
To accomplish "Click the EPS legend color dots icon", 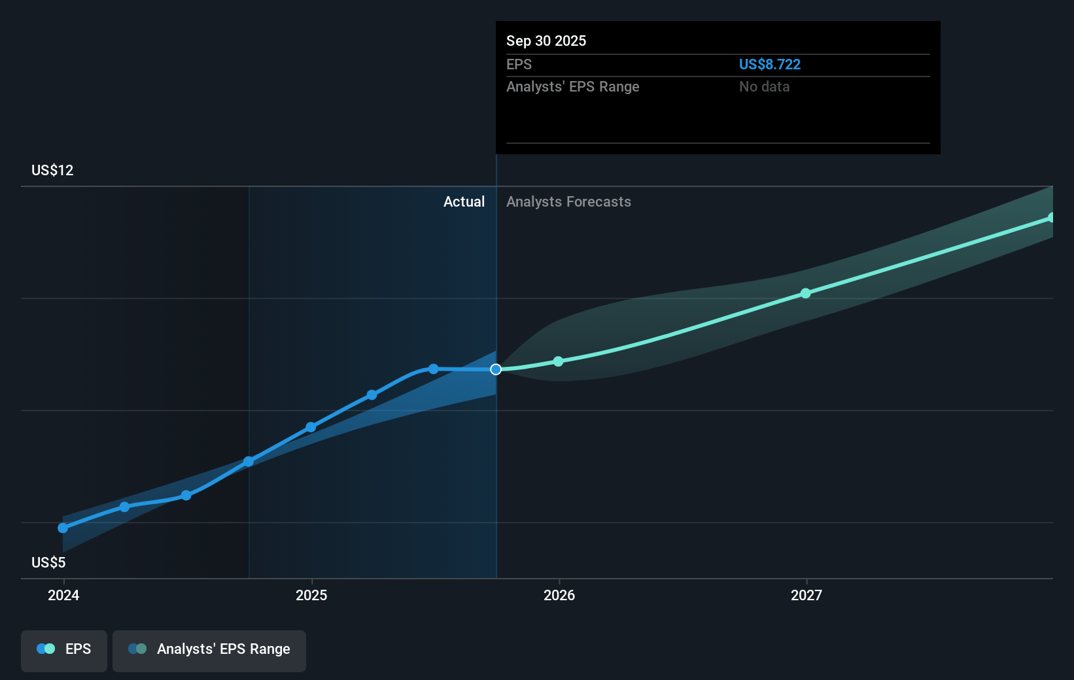I will (x=46, y=649).
